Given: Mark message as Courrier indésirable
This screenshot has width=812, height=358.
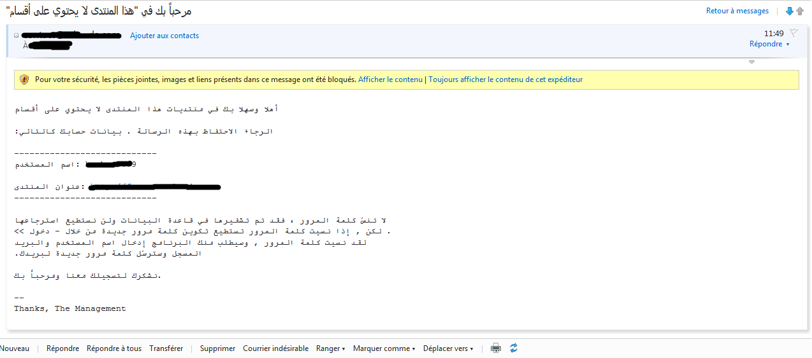Looking at the screenshot, I should tap(275, 348).
